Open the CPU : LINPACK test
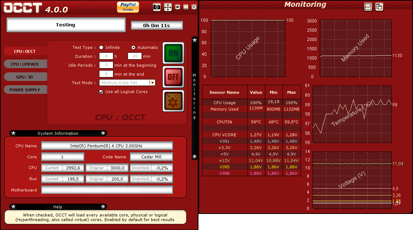 point(25,64)
